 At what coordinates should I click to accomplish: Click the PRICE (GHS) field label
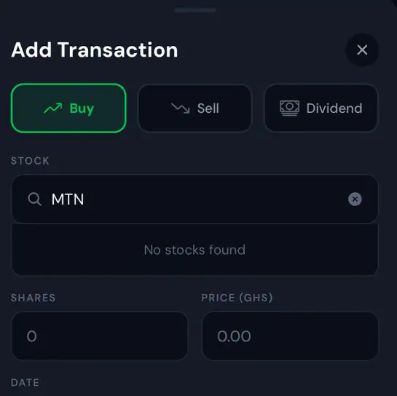[237, 298]
